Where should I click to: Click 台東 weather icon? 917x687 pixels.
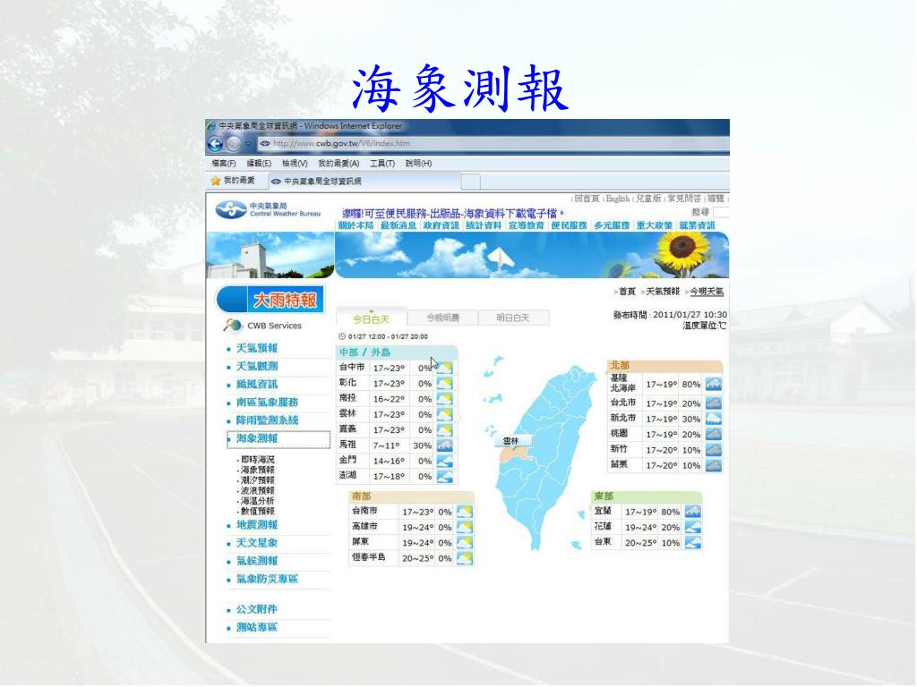click(x=693, y=543)
